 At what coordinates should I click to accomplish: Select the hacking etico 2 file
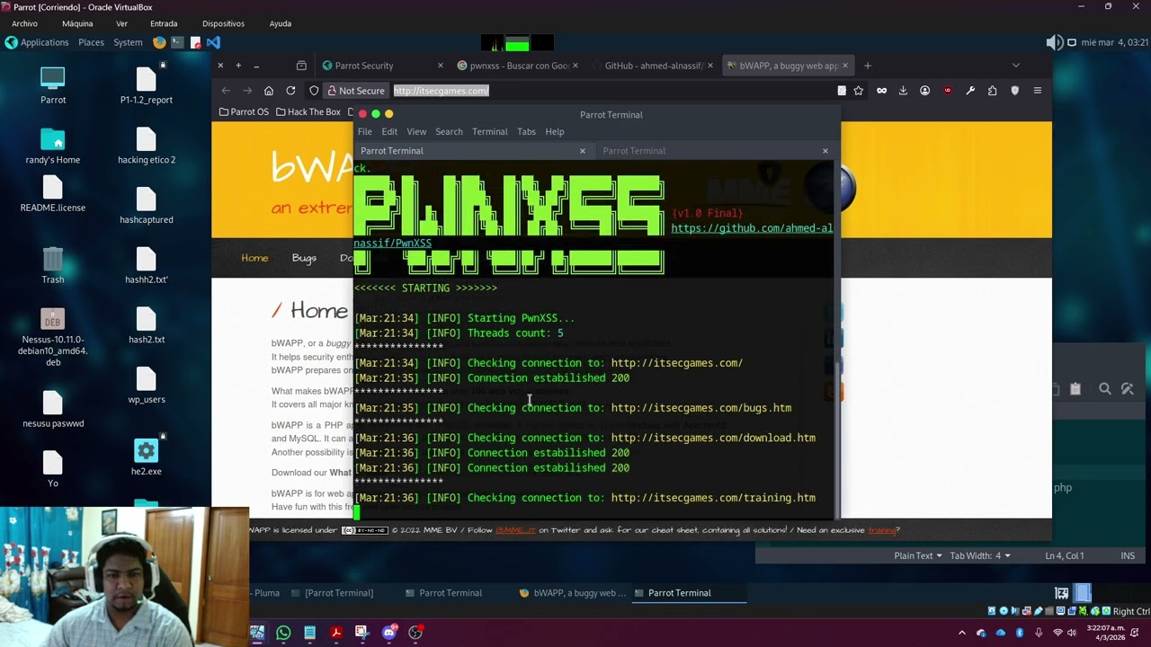tap(147, 146)
